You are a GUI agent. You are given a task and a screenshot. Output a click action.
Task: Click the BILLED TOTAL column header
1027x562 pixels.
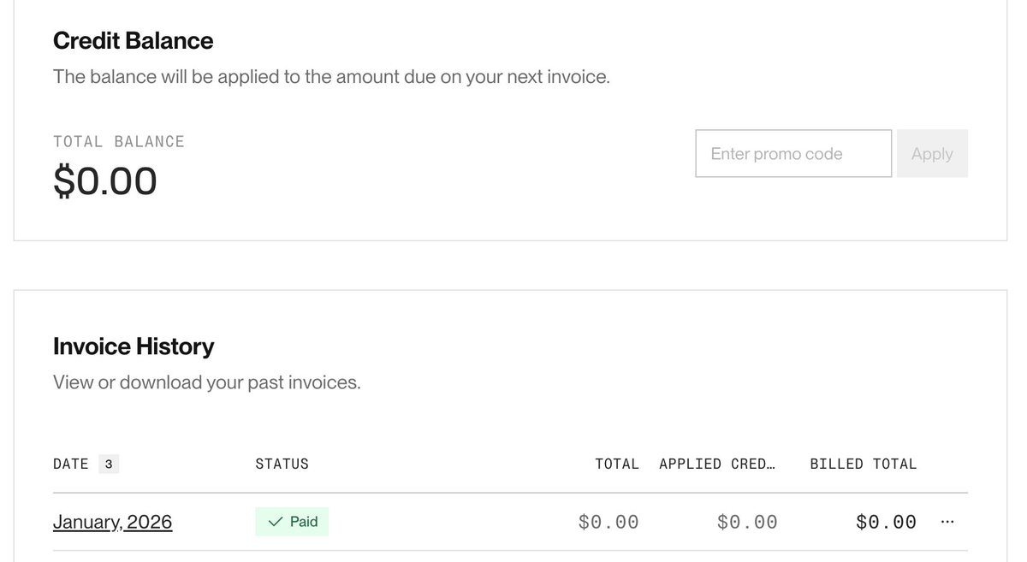863,464
